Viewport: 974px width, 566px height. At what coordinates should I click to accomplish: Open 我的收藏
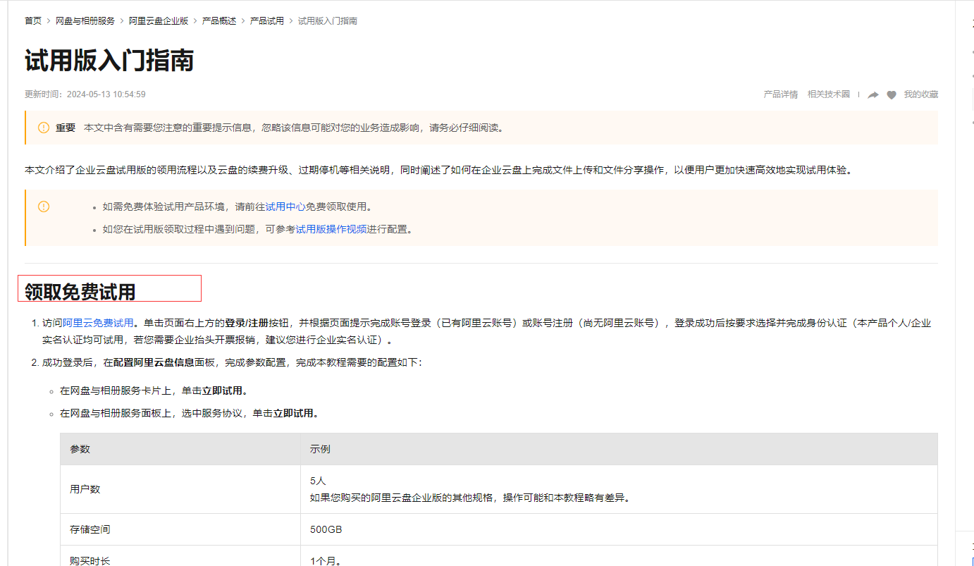tap(921, 94)
